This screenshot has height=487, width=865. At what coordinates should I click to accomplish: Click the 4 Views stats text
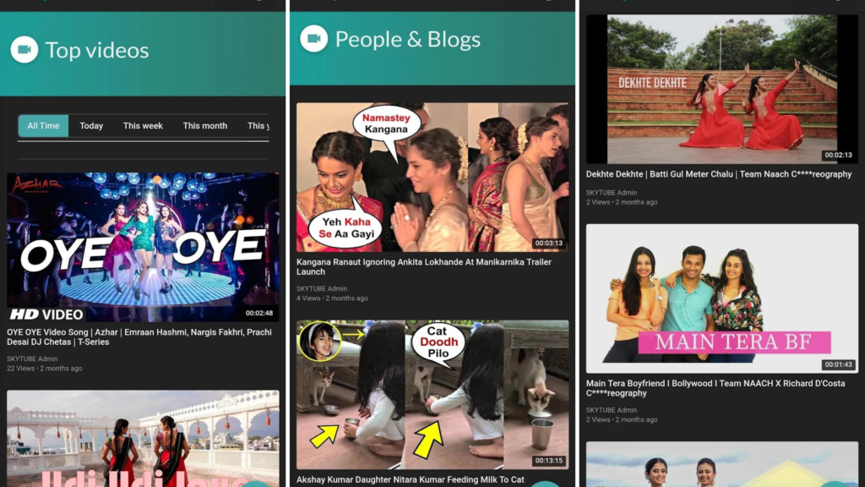click(332, 298)
